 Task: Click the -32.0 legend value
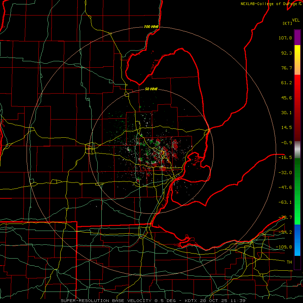coord(285,173)
